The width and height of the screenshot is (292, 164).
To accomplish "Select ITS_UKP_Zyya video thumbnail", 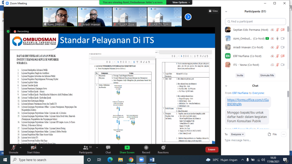I will coord(130,17).
